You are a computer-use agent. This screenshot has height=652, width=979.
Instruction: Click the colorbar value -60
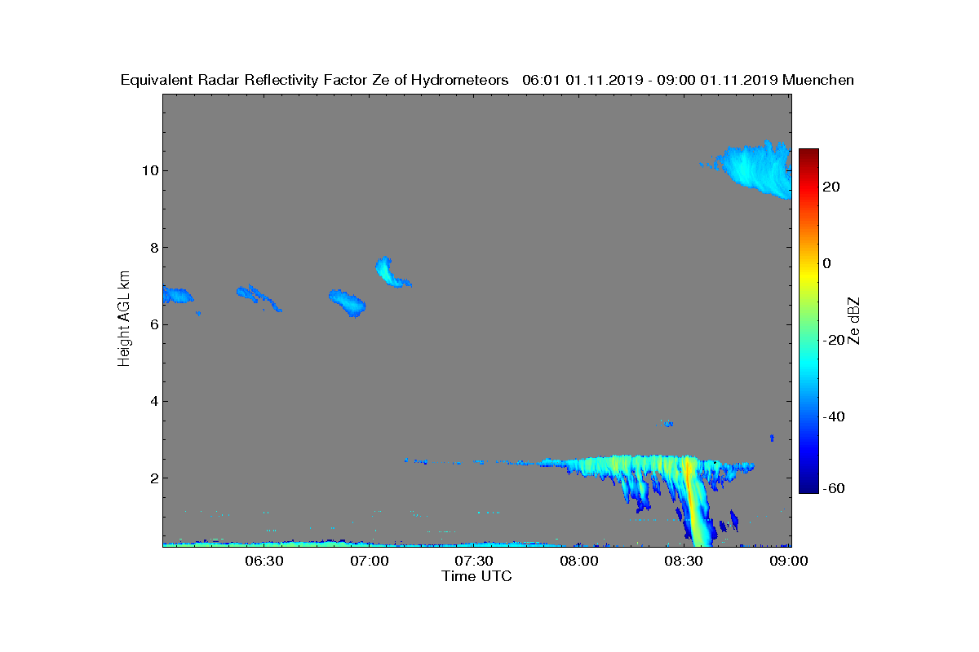point(833,488)
